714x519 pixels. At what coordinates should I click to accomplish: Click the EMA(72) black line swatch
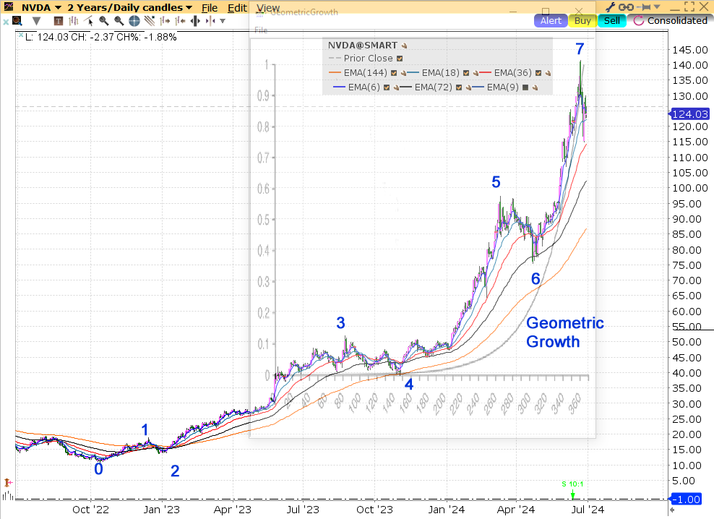[x=405, y=87]
